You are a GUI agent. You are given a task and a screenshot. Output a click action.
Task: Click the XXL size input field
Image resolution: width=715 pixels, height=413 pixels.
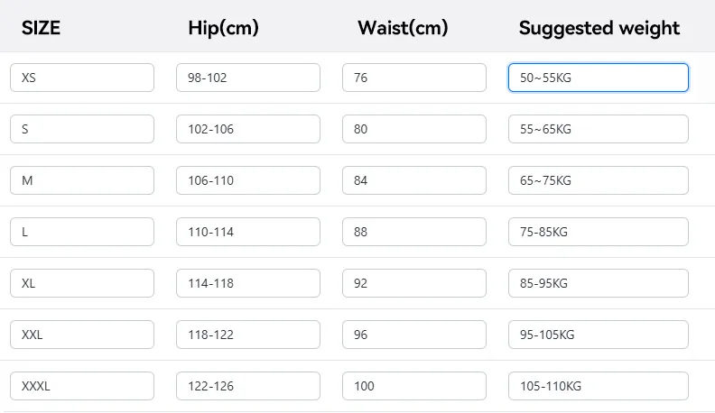[82, 335]
